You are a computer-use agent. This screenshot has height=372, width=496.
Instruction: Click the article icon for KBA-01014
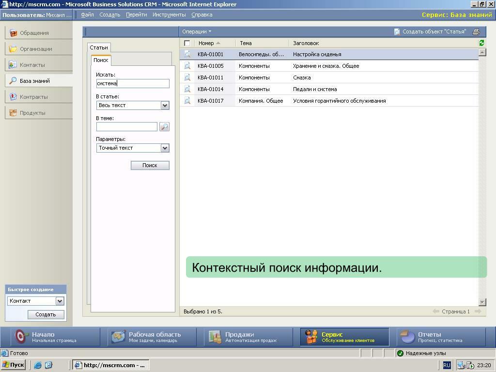tap(187, 89)
